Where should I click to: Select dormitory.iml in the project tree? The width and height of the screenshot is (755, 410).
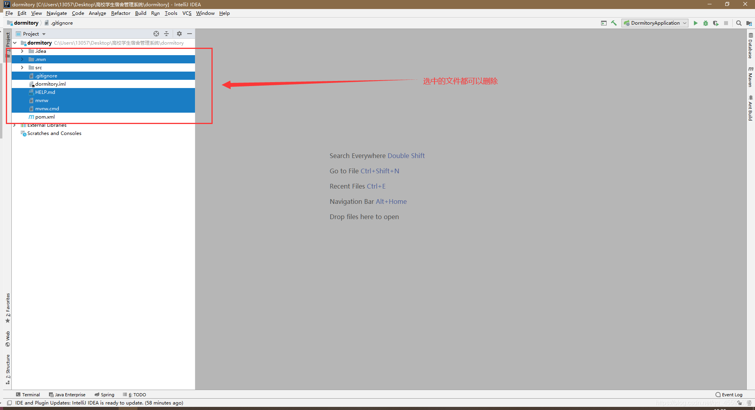[103, 84]
